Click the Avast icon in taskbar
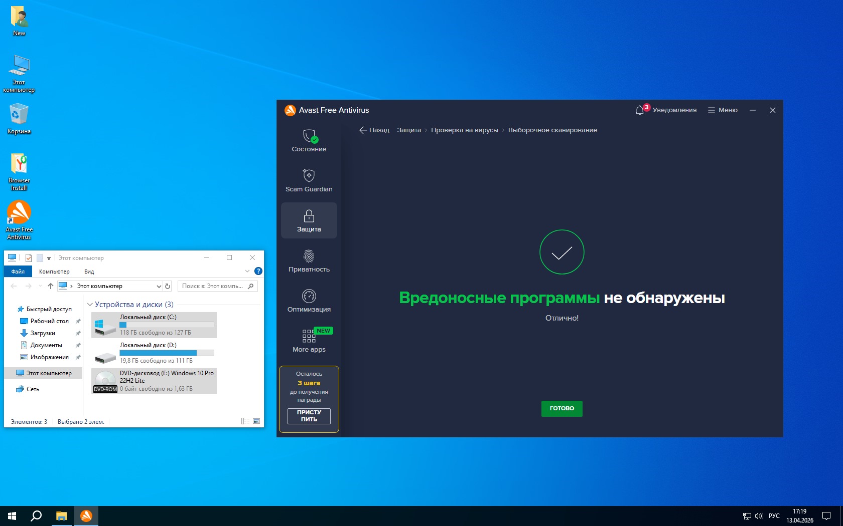 pyautogui.click(x=86, y=516)
